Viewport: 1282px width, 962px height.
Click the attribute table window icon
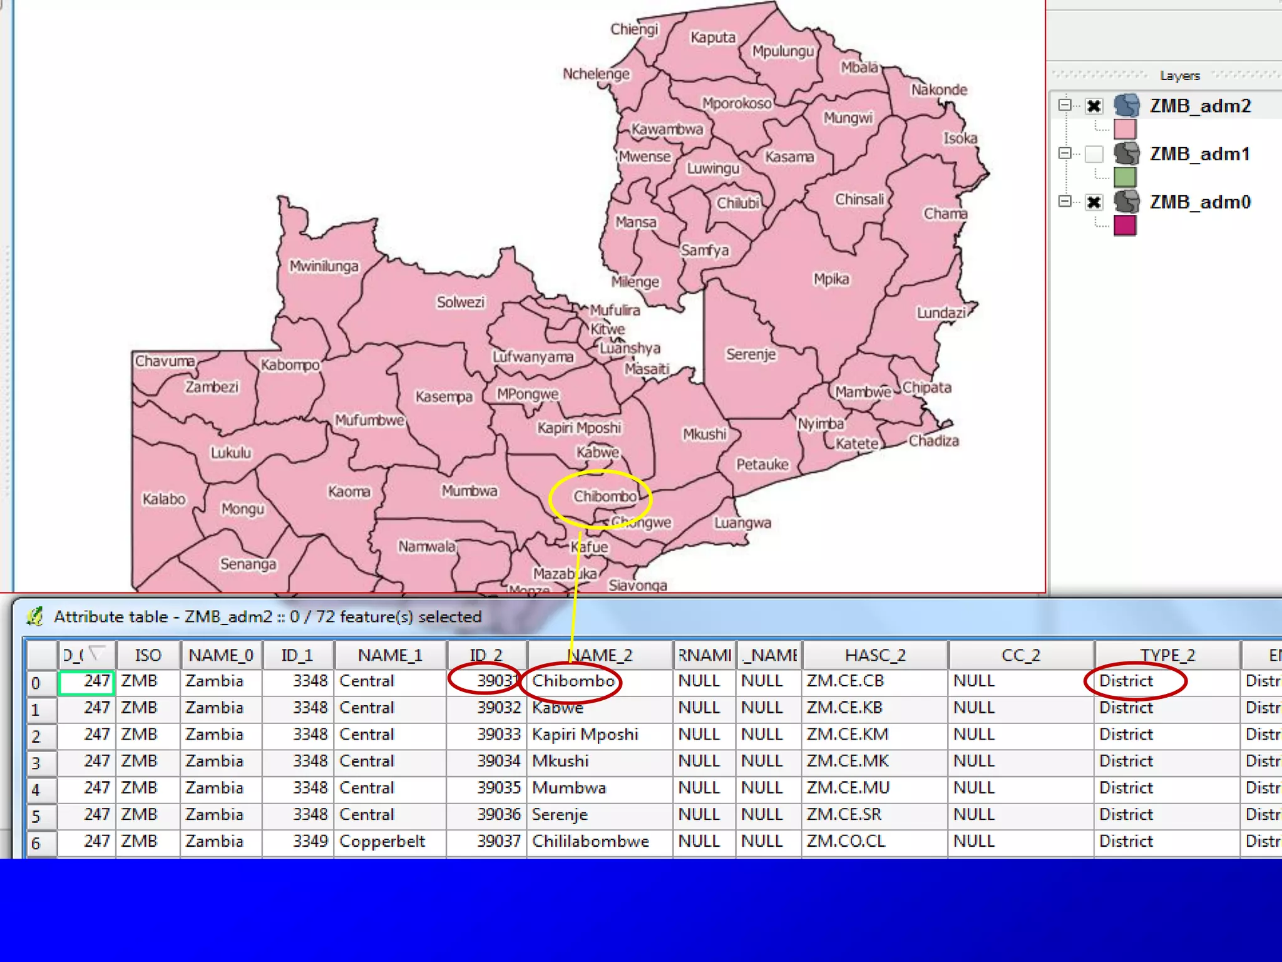[x=35, y=617]
